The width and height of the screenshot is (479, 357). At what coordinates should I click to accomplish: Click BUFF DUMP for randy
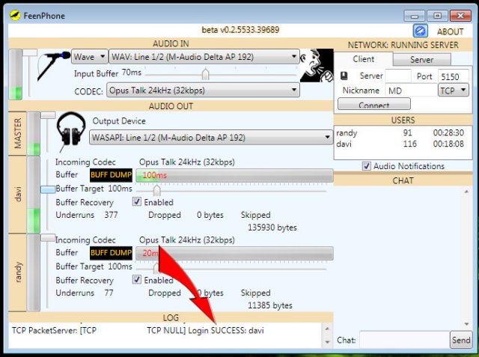[112, 252]
